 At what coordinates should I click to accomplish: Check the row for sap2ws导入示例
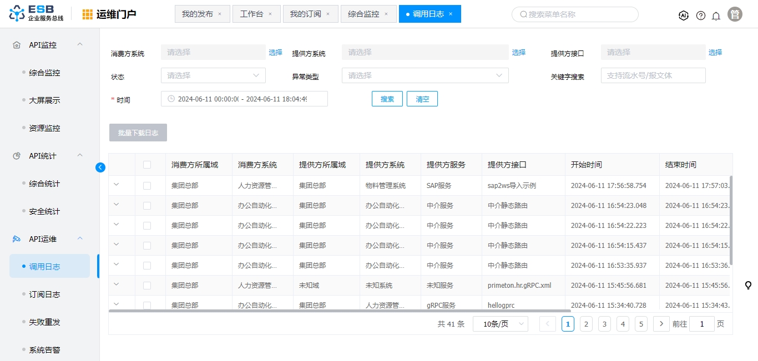[x=147, y=186]
